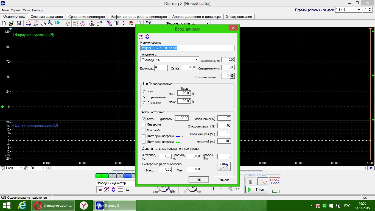This screenshot has width=375, height=211.
Task: Open Форсунки сумматор toolbar dropdown
Action: pos(208,23)
